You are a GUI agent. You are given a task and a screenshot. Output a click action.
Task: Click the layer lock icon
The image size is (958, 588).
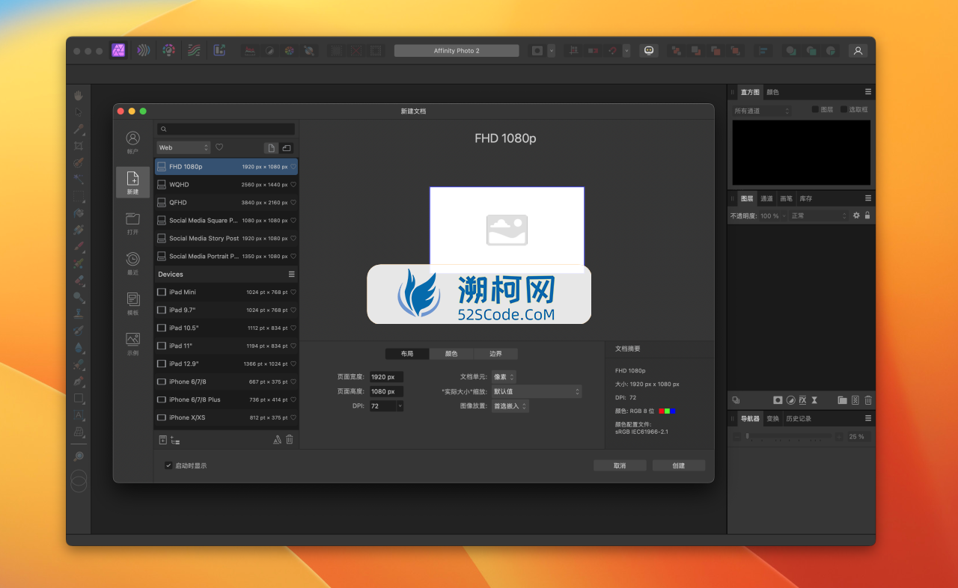click(867, 215)
